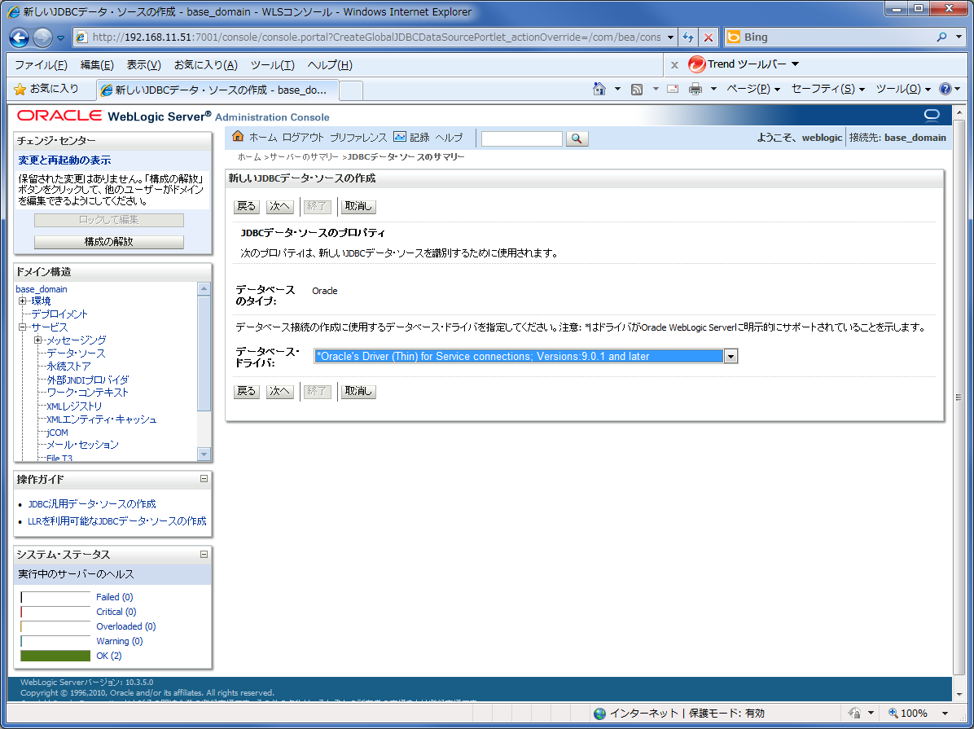The image size is (974, 729).
Task: Refresh the page using the address bar icon
Action: click(x=687, y=37)
